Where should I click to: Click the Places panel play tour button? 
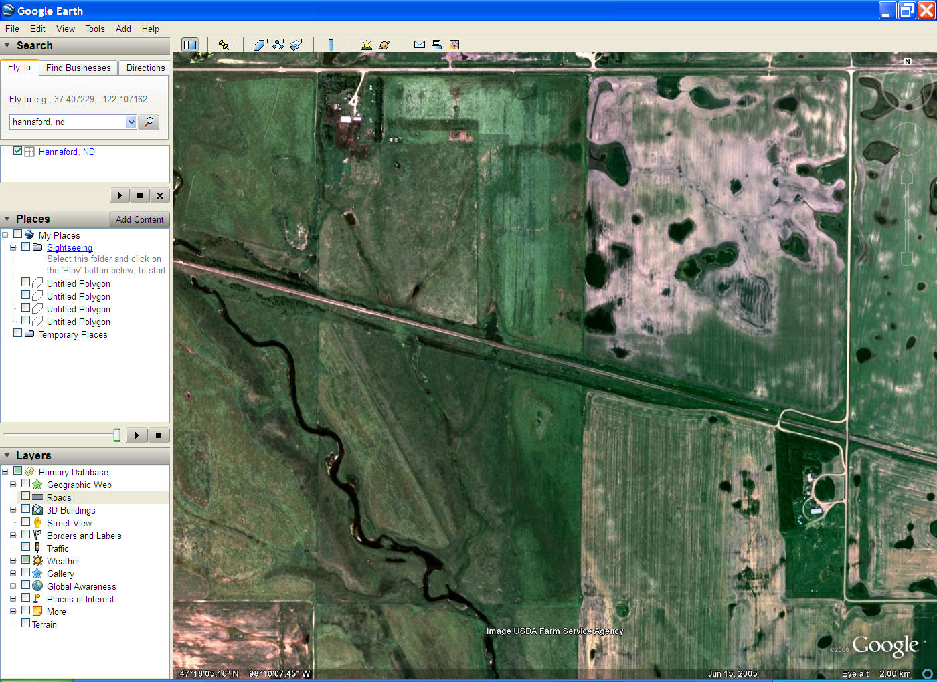(x=137, y=435)
